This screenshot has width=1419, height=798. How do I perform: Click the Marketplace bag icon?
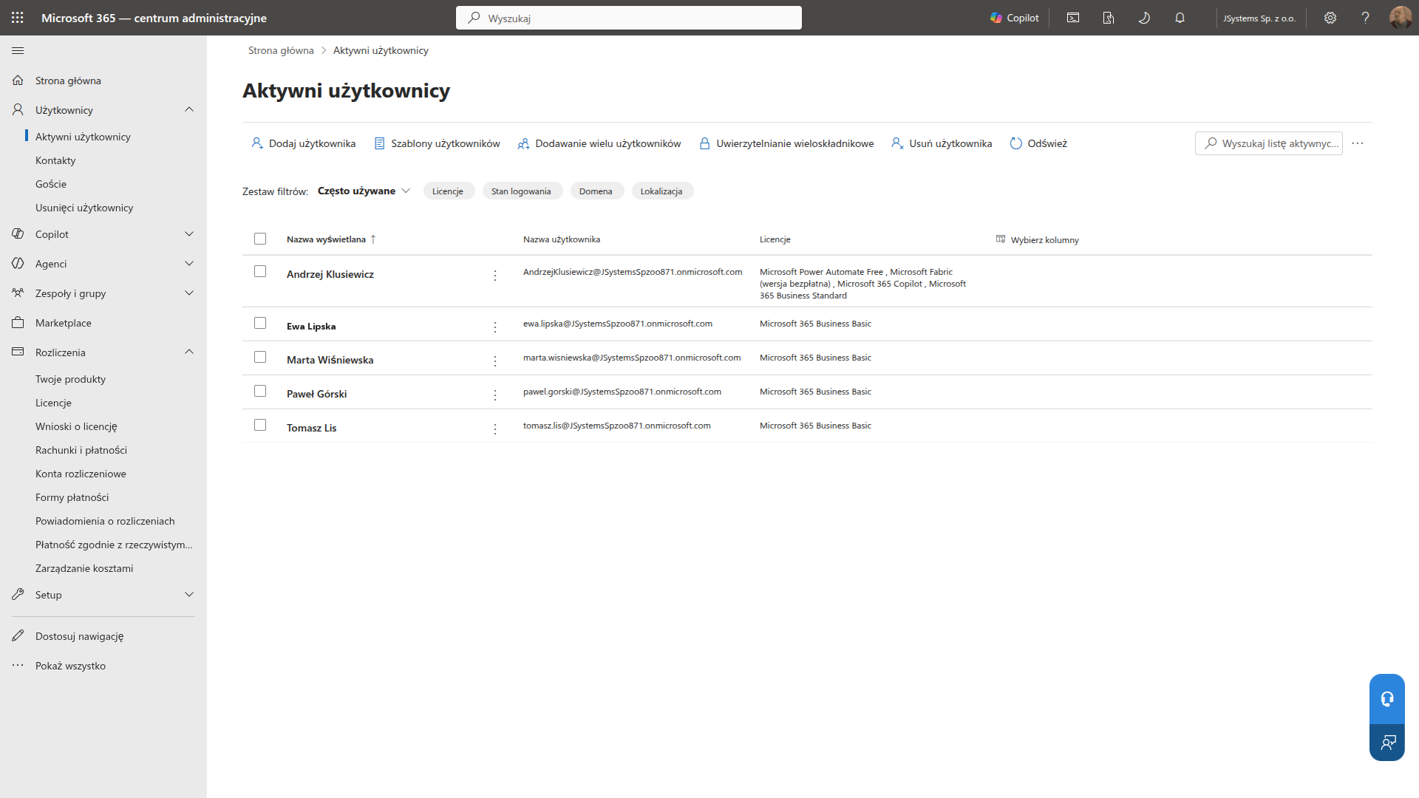pyautogui.click(x=18, y=323)
